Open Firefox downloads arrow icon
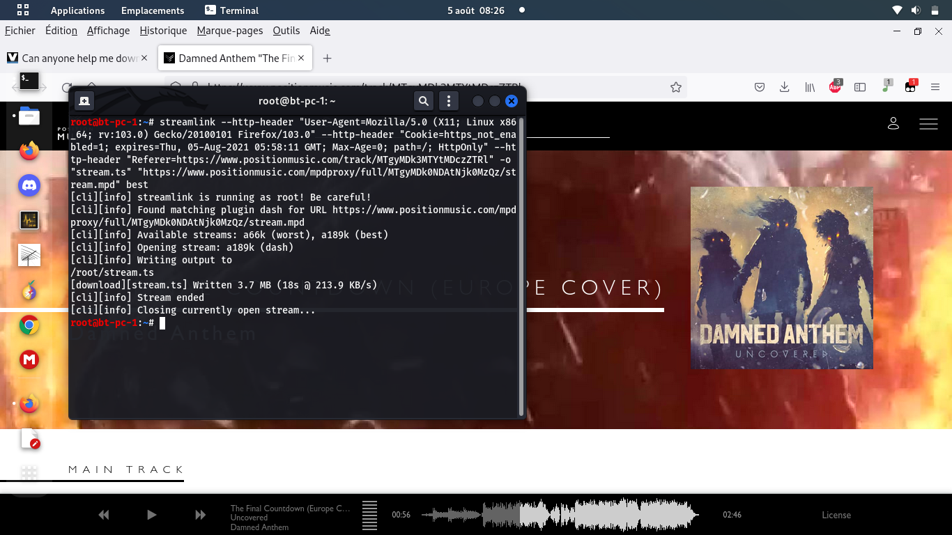Image resolution: width=952 pixels, height=535 pixels. point(784,87)
